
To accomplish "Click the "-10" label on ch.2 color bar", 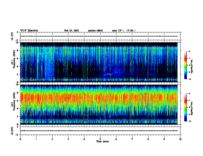I will tap(189, 121).
